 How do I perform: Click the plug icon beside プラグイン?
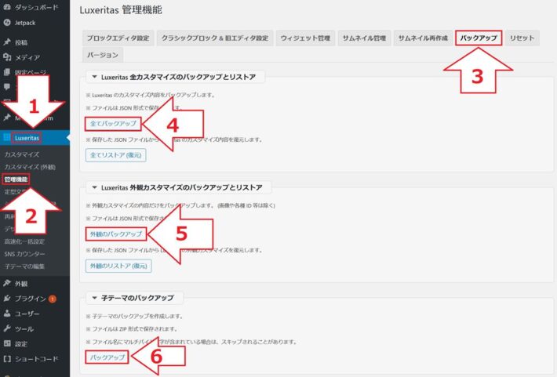pyautogui.click(x=7, y=299)
